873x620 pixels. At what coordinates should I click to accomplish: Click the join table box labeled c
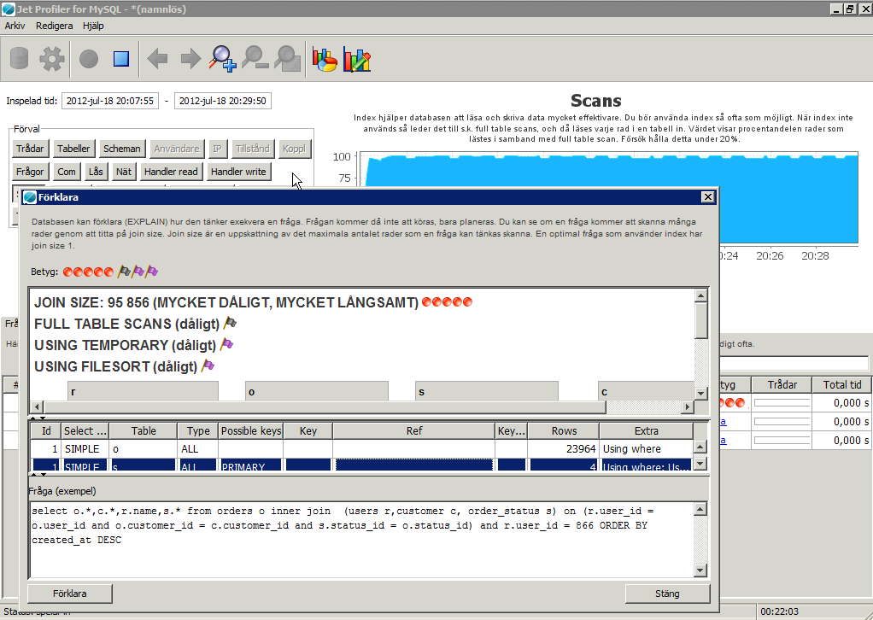coord(646,391)
